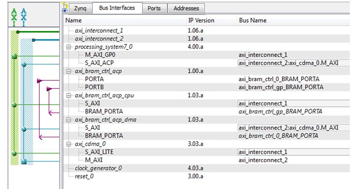The image size is (354, 189).
Task: Select the clock_generator_0 row
Action: coord(98,168)
